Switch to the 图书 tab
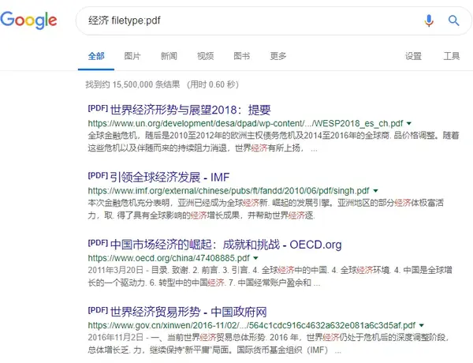Viewport: 473px width, 363px height. pos(242,56)
